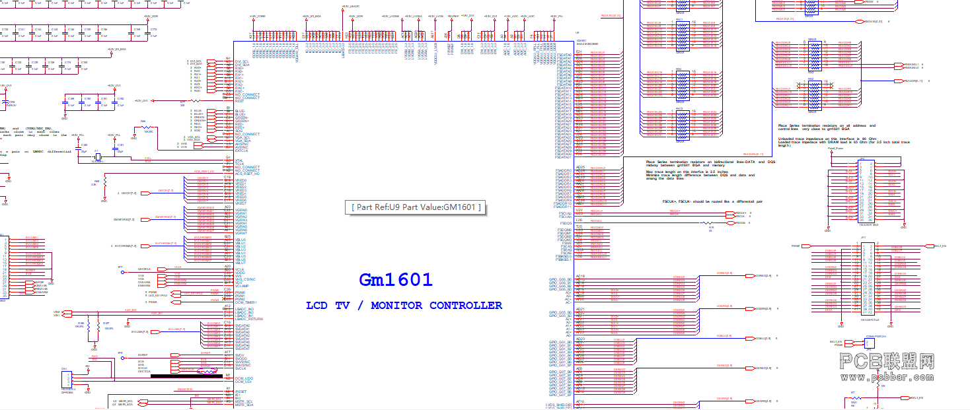Select the "LCD TV / MONITOR CONTROLLER" subtitle
Image resolution: width=970 pixels, height=410 pixels.
click(x=404, y=306)
